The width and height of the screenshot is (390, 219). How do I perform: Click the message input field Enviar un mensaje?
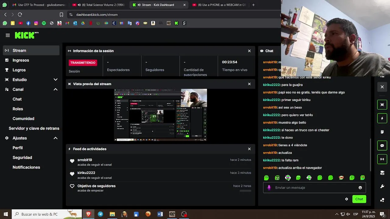coord(314,188)
